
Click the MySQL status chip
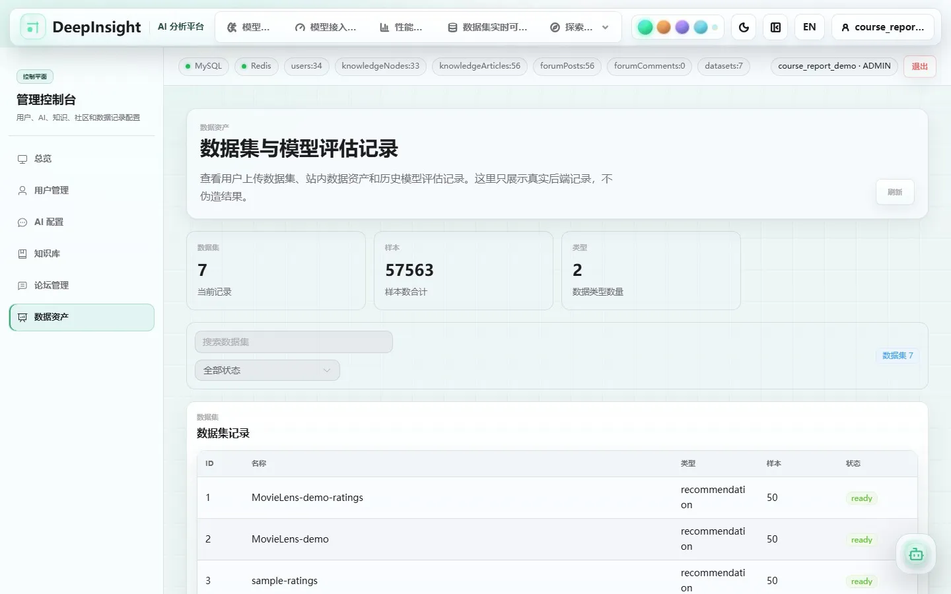[204, 66]
